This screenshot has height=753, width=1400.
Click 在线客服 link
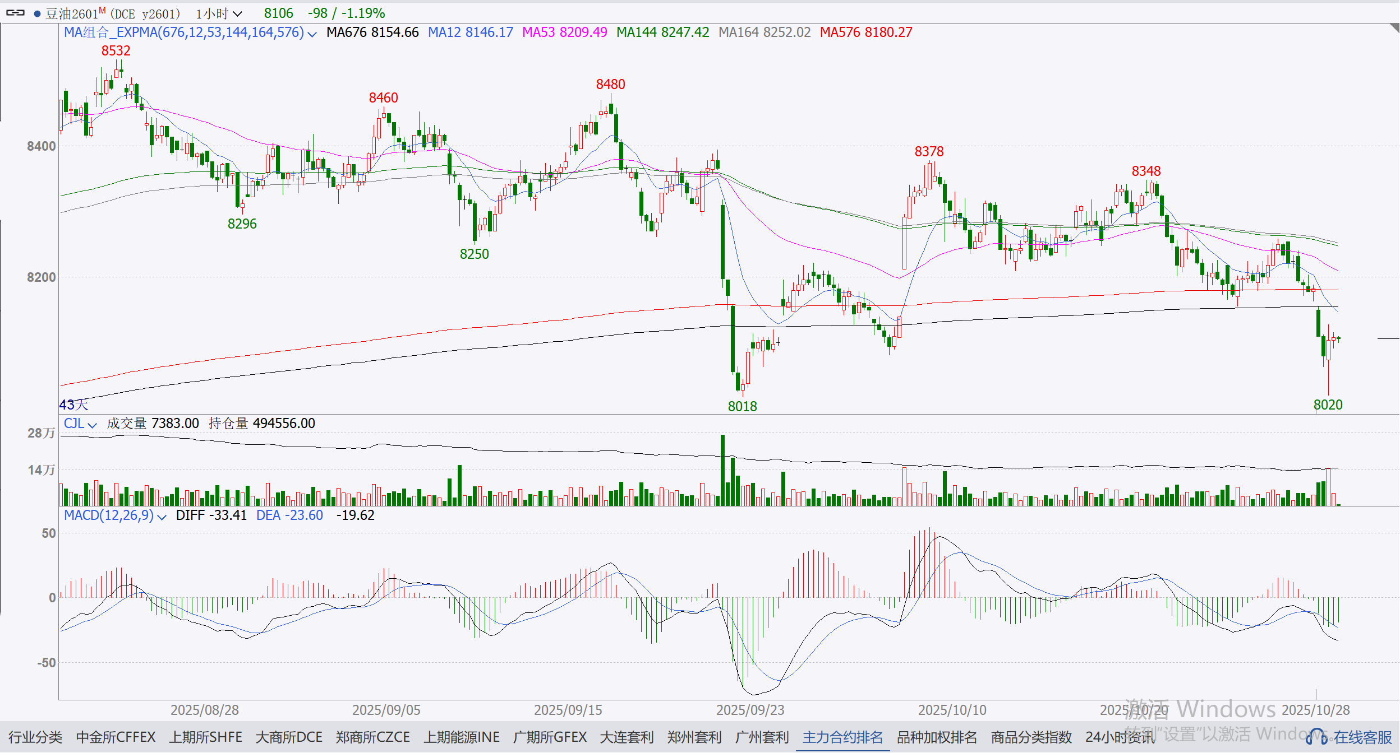[1362, 737]
